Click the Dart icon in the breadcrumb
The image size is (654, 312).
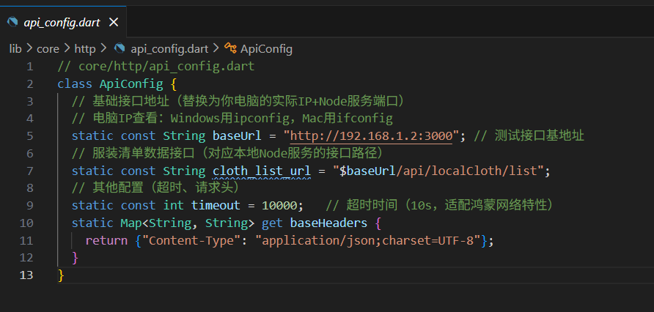coord(120,48)
